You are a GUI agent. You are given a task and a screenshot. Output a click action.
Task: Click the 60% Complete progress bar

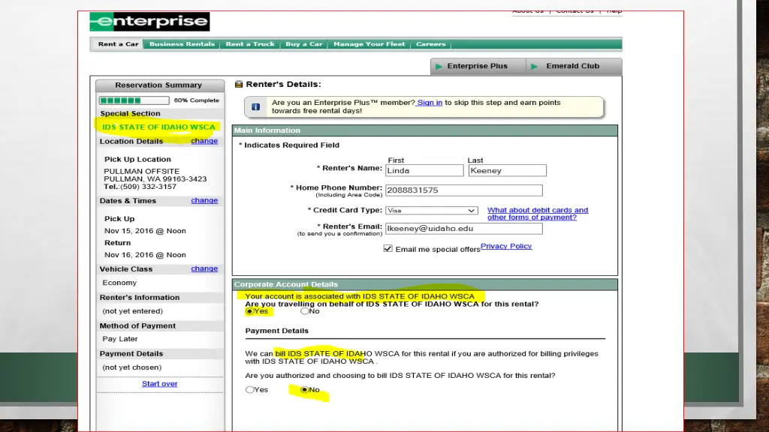click(120, 100)
